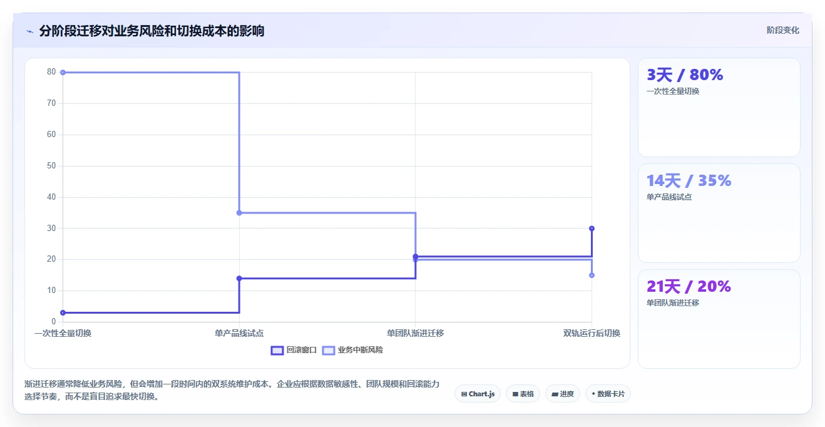Click the x-axis label 双轨运行后切换
This screenshot has width=825, height=427.
592,333
